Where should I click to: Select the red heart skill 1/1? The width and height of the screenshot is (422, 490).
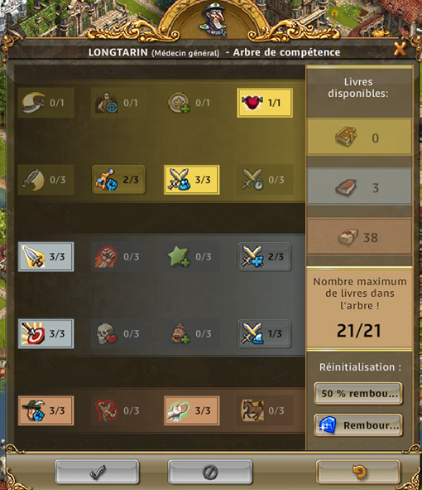tap(265, 103)
